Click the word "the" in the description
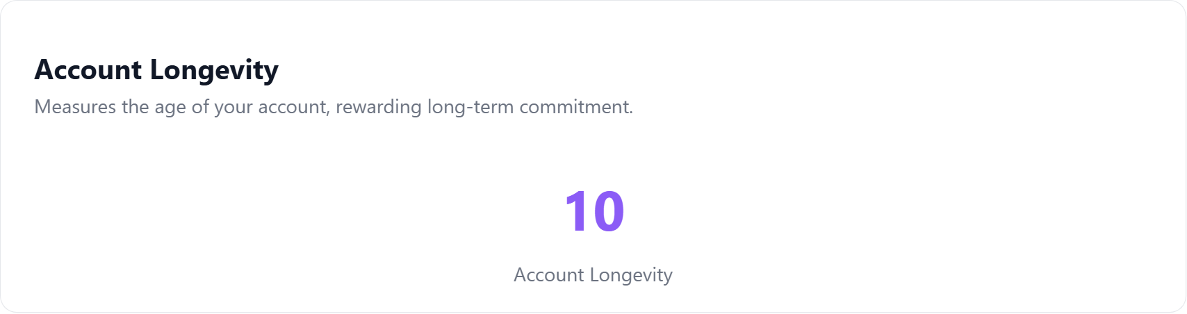 (135, 107)
